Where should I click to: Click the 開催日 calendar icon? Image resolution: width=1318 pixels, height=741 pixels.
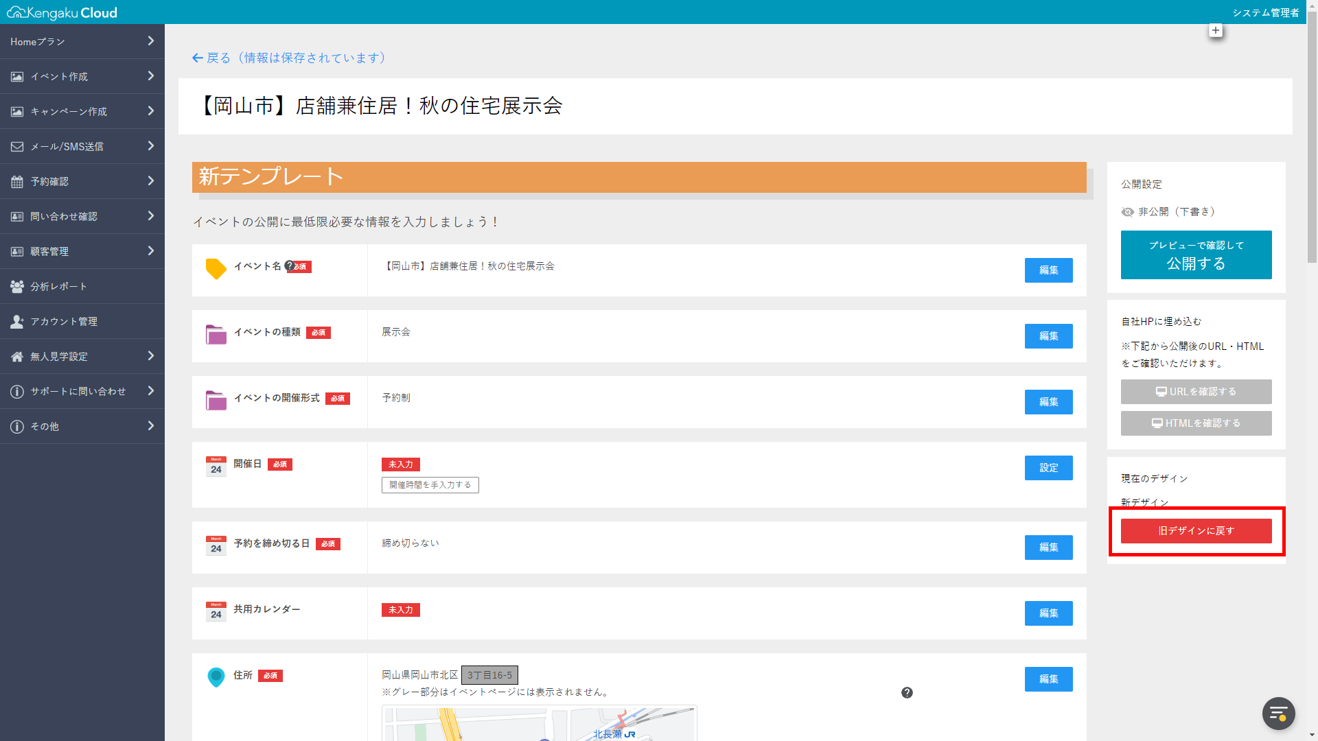216,467
